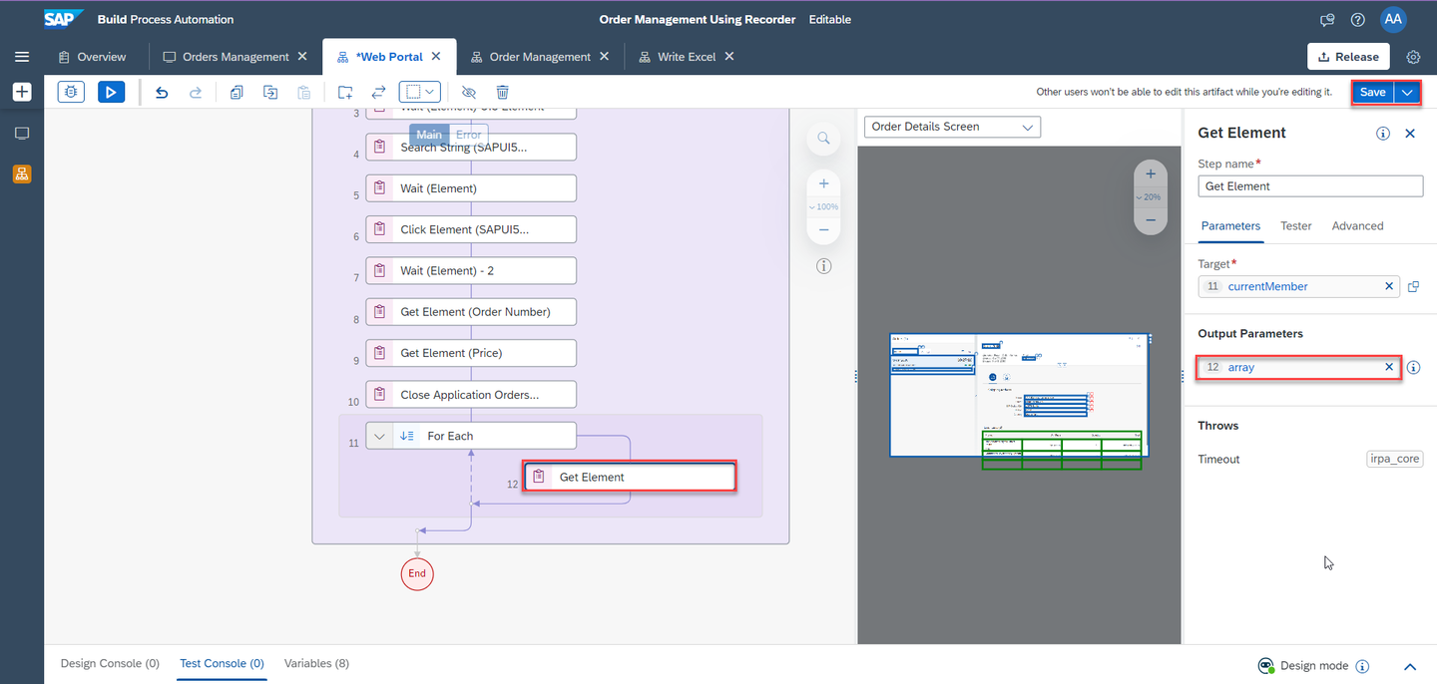Screen dimensions: 1437x684
Task: Open the Order Details Screen dropdown
Action: [952, 127]
